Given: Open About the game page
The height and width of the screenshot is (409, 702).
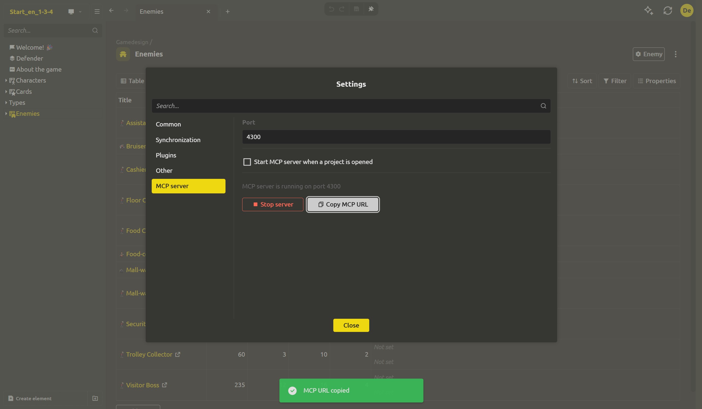Looking at the screenshot, I should pos(36,69).
